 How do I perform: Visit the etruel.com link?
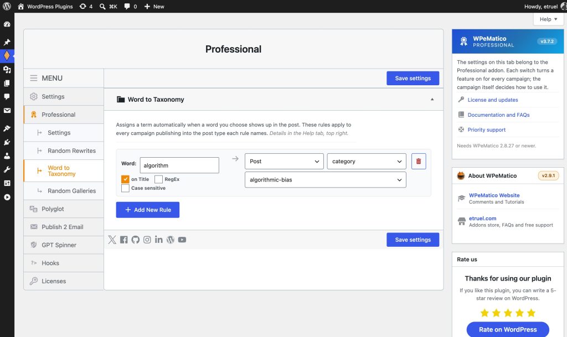click(482, 218)
